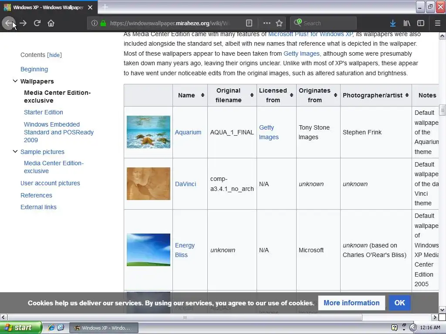The height and width of the screenshot is (334, 446).
Task: Close the Windows XP wallpaper tab
Action: (90, 7)
